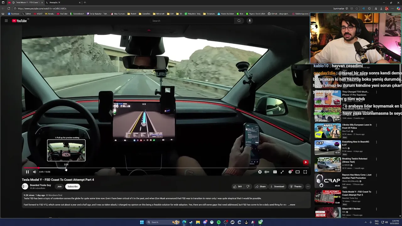Screen dimensions: 402x226
Task: Toggle the autoplay switch in the player
Action: tap(267, 172)
